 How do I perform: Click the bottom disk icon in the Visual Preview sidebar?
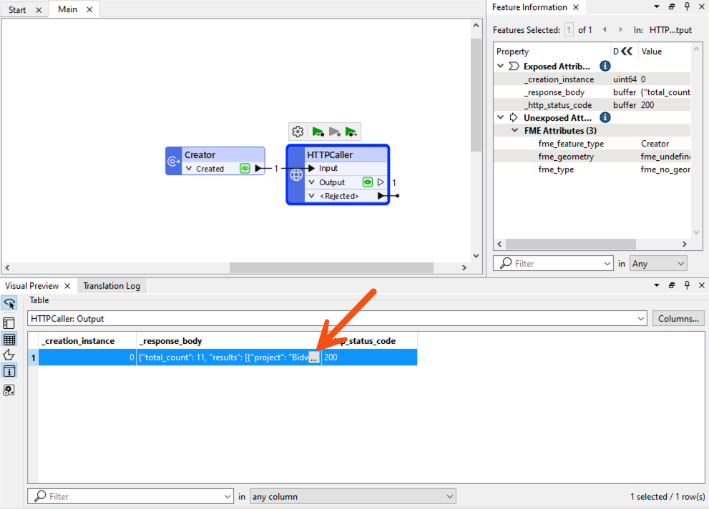(9, 390)
